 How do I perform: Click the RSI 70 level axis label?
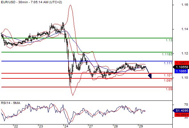186,105
